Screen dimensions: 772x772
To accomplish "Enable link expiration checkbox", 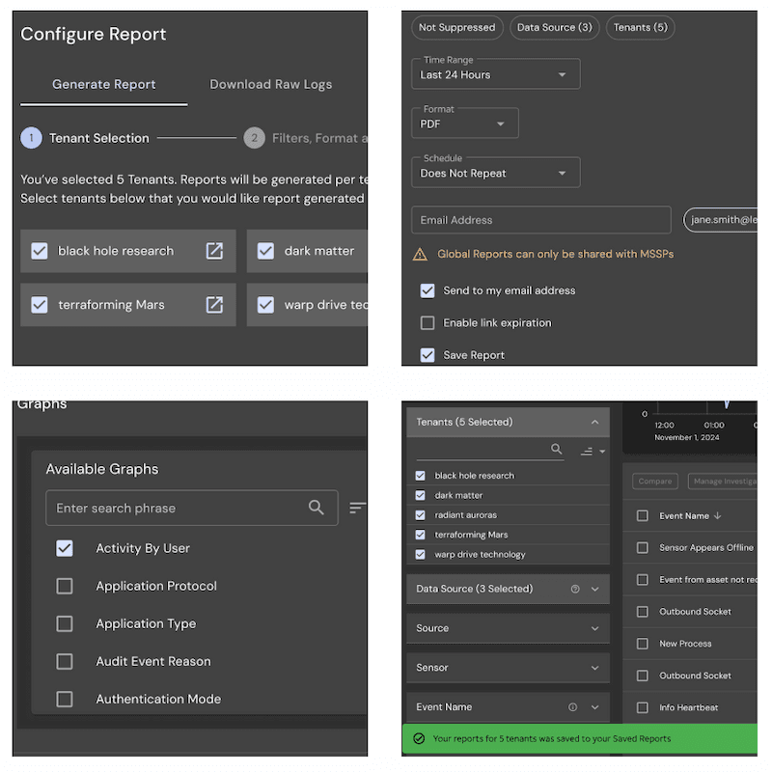I will point(427,323).
